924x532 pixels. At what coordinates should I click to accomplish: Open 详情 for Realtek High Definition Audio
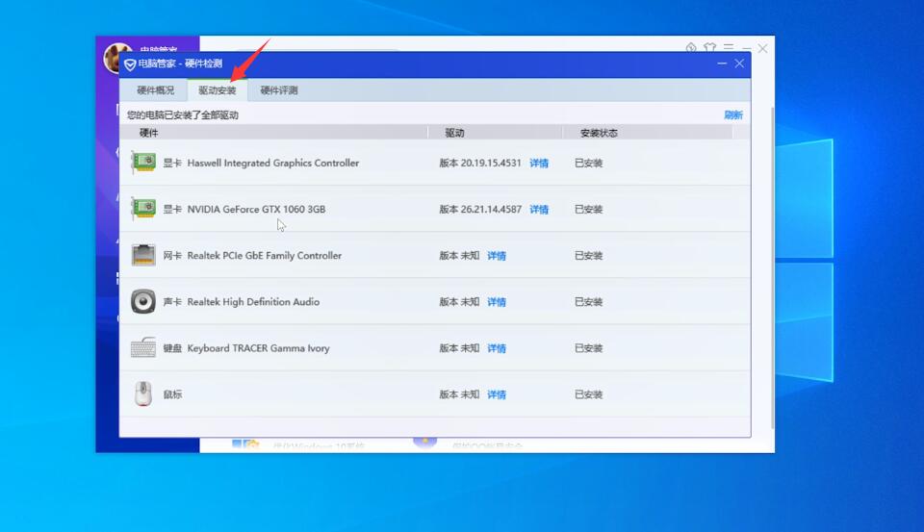[497, 302]
